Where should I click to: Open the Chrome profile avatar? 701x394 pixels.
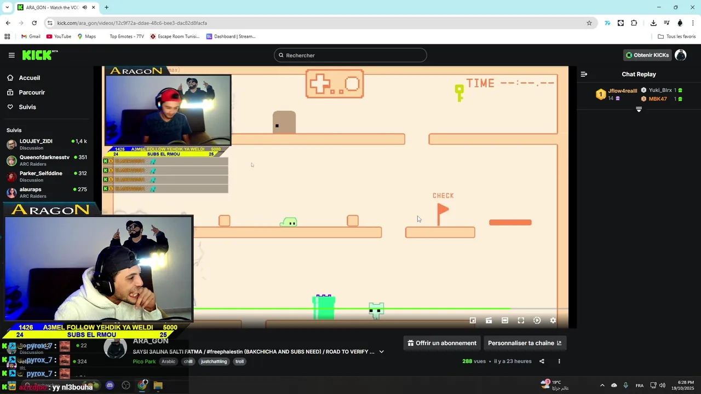coord(680,23)
